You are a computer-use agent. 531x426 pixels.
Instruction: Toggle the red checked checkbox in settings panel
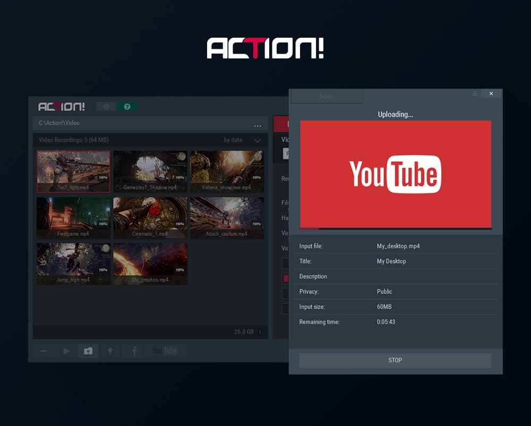285,278
